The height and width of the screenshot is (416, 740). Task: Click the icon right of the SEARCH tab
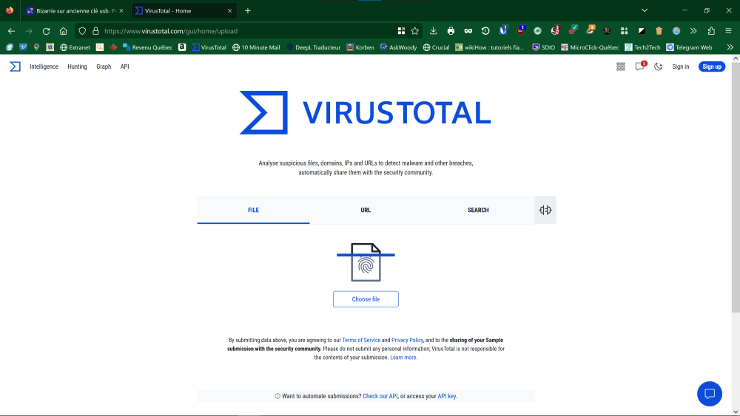pyautogui.click(x=545, y=210)
